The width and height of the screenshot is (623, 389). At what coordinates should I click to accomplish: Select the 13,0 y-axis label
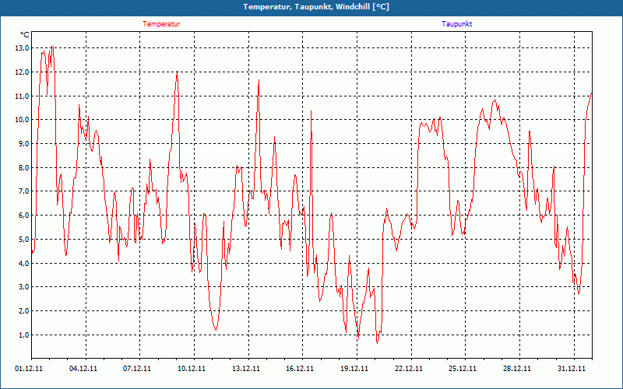coord(23,48)
